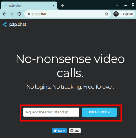Screen dimensions: 136x138
Task: Click the Incognito spy-hat icon
Action: click(x=116, y=14)
